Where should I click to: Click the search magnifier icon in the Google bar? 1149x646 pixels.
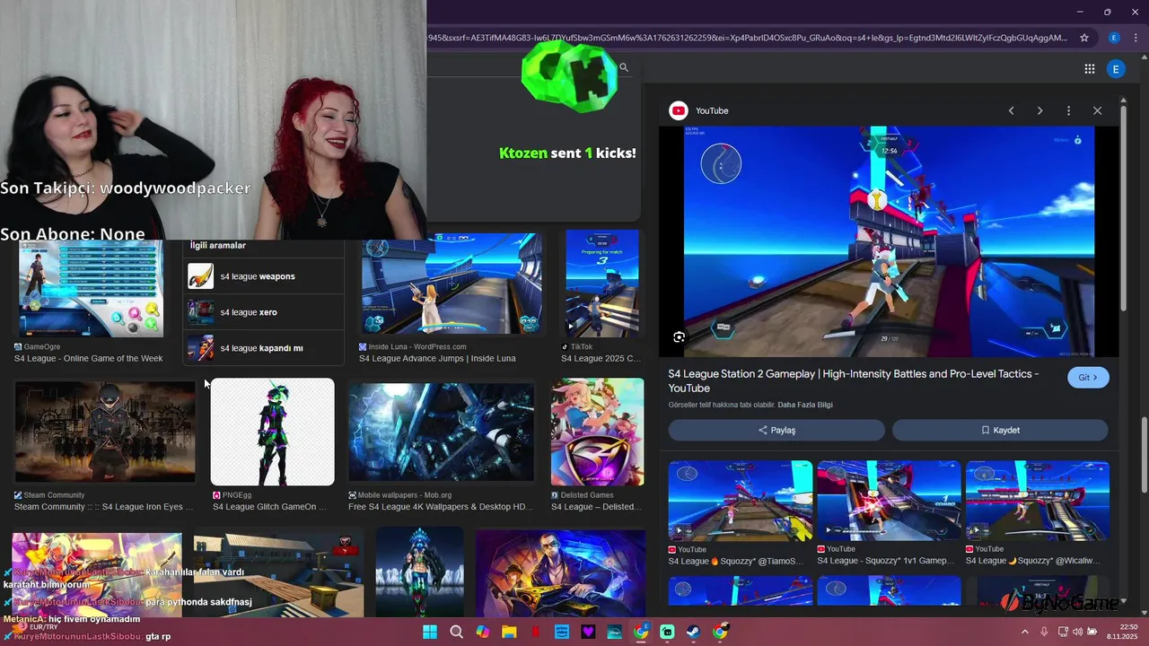[624, 67]
